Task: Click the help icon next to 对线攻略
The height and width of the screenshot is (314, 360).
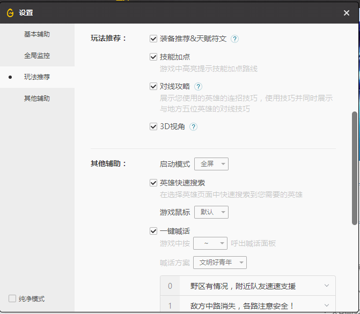Action: click(198, 86)
